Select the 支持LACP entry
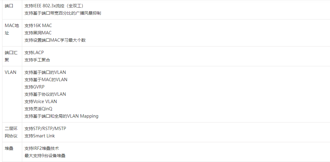This screenshot has width=330, height=162. click(x=34, y=53)
